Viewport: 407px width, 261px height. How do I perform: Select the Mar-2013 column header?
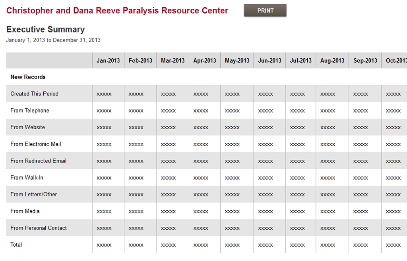[x=173, y=61]
